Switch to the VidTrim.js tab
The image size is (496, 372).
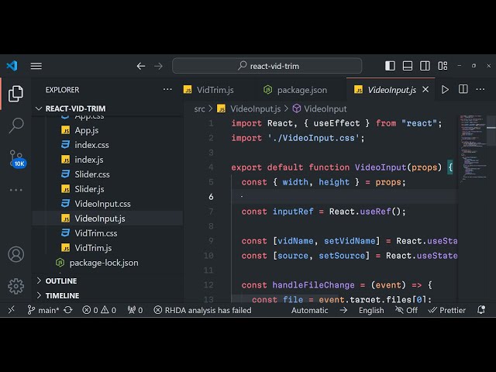(209, 90)
